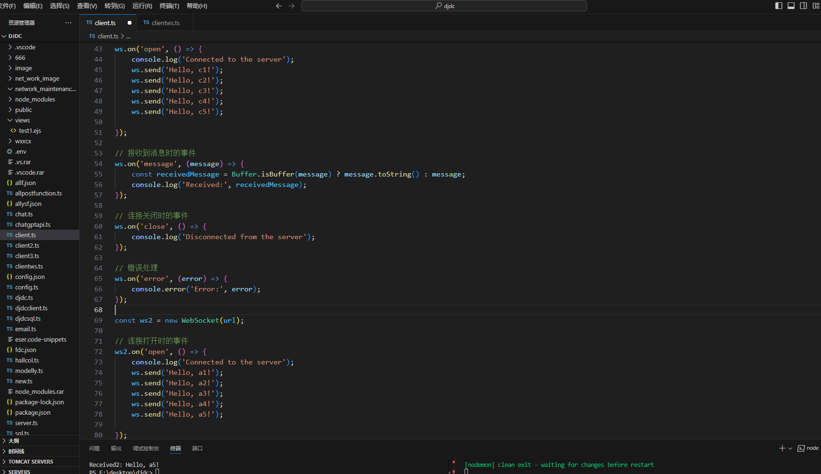Switch to 端口 ports panel tab
This screenshot has height=474, width=821.
point(197,448)
